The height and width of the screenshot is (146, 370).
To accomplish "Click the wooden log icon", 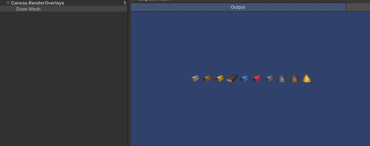I will (x=232, y=78).
